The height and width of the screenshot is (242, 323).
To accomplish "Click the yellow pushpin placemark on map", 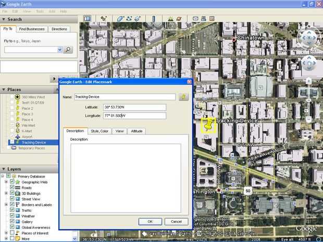I will [x=208, y=125].
